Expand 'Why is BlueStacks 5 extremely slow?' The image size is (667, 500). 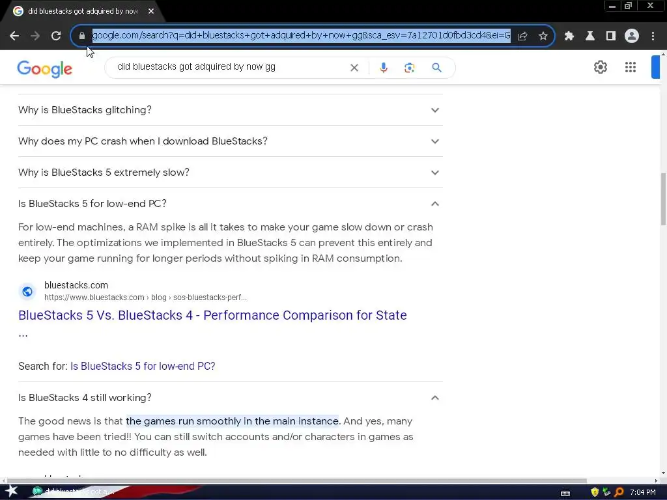[230, 172]
